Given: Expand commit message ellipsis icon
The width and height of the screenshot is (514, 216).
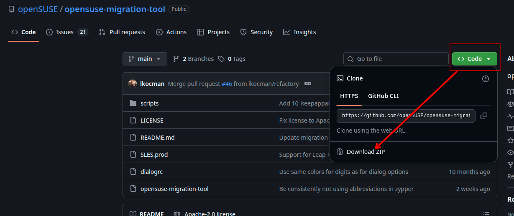Looking at the screenshot, I should tap(308, 84).
